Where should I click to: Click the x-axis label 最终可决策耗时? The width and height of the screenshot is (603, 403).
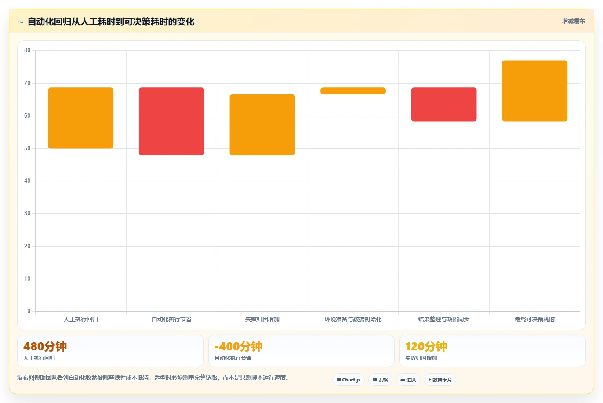(x=534, y=319)
